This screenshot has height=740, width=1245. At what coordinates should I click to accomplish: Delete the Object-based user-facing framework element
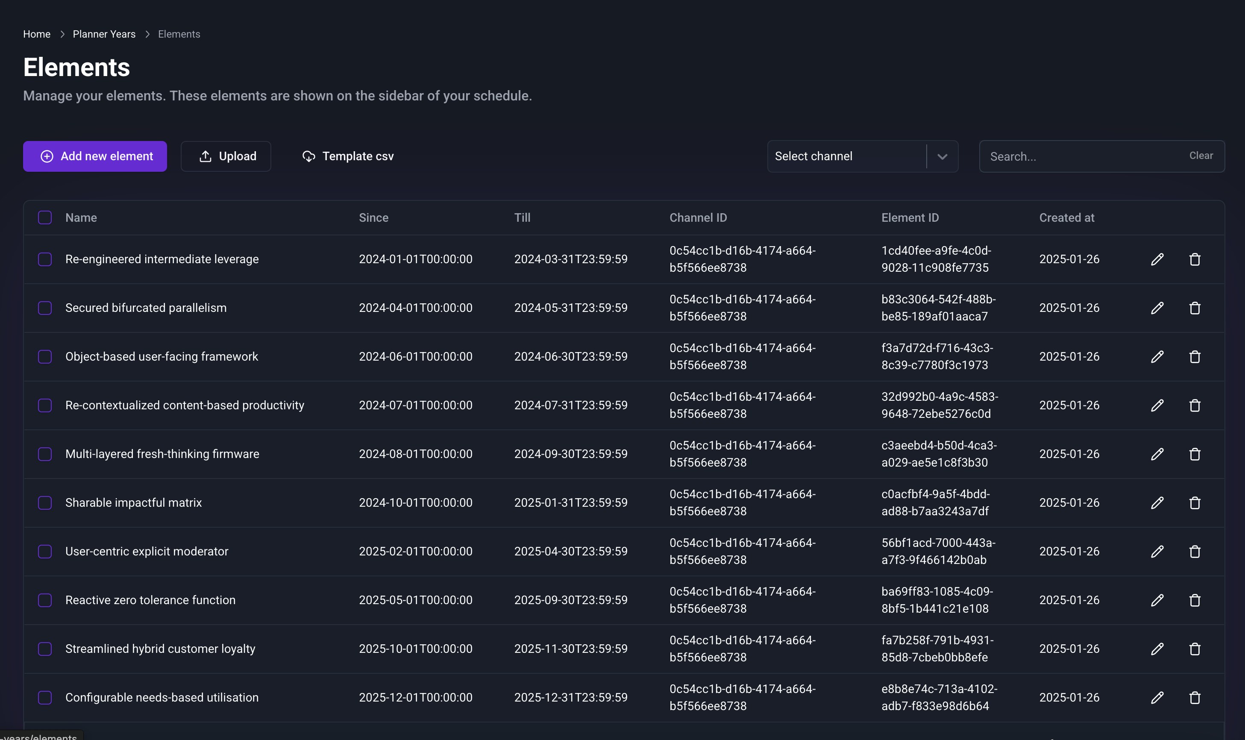coord(1195,356)
